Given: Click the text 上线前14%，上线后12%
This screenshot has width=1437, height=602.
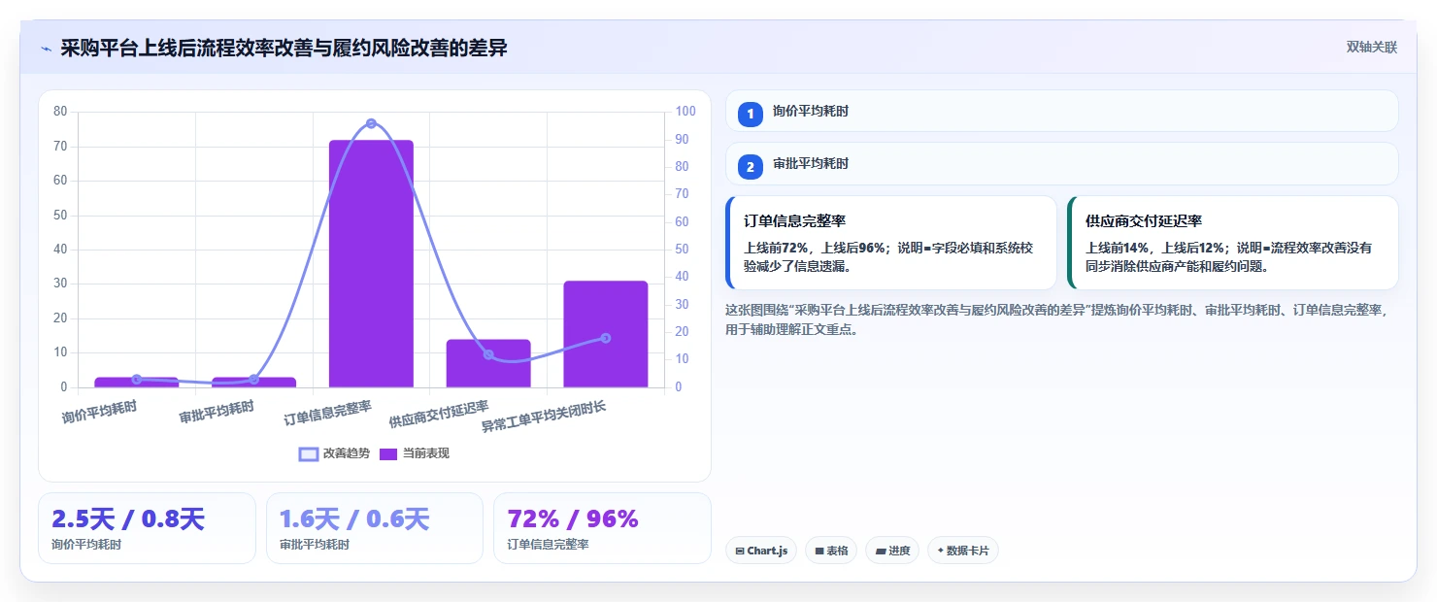Looking at the screenshot, I should [1157, 248].
